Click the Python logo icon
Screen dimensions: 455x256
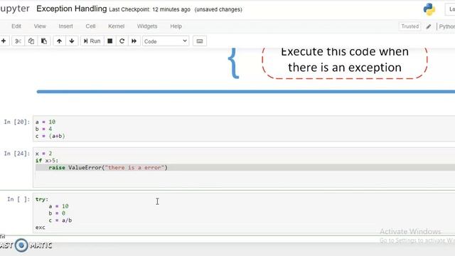tap(429, 9)
